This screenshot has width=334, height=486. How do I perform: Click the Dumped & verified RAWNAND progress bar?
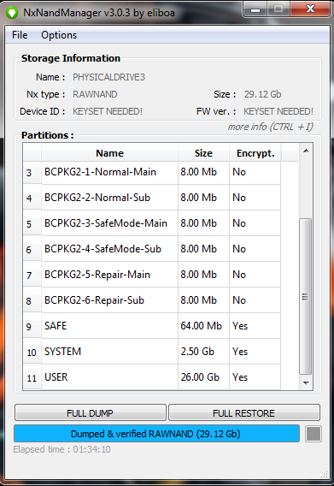(156, 433)
